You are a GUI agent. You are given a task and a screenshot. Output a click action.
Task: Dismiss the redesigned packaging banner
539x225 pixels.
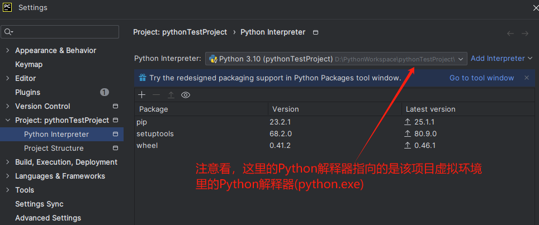tap(527, 78)
